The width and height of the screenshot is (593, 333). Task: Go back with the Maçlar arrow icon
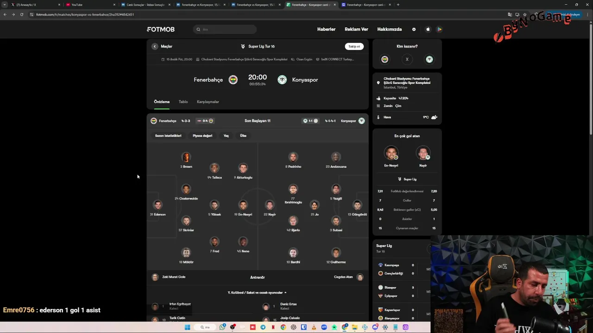coord(155,46)
